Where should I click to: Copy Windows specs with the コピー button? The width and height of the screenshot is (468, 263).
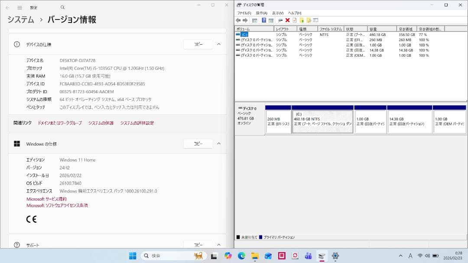(x=198, y=143)
